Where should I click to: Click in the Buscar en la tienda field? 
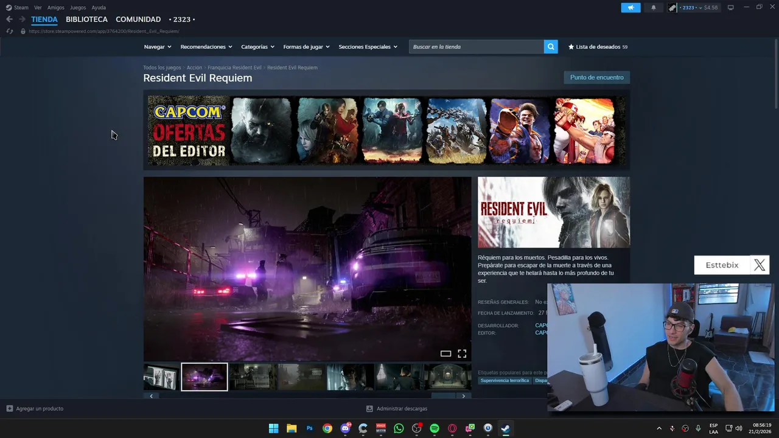pyautogui.click(x=477, y=47)
